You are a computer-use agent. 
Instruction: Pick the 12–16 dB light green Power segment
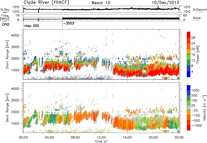pyautogui.click(x=189, y=57)
